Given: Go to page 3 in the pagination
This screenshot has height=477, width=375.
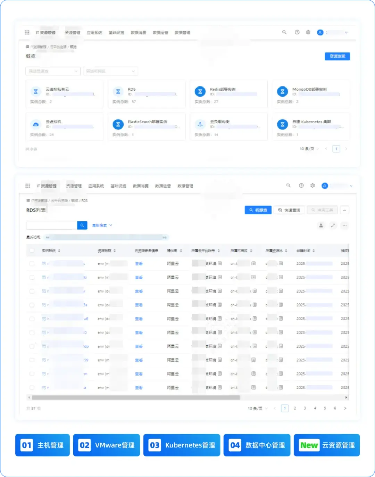Looking at the screenshot, I should (x=305, y=408).
